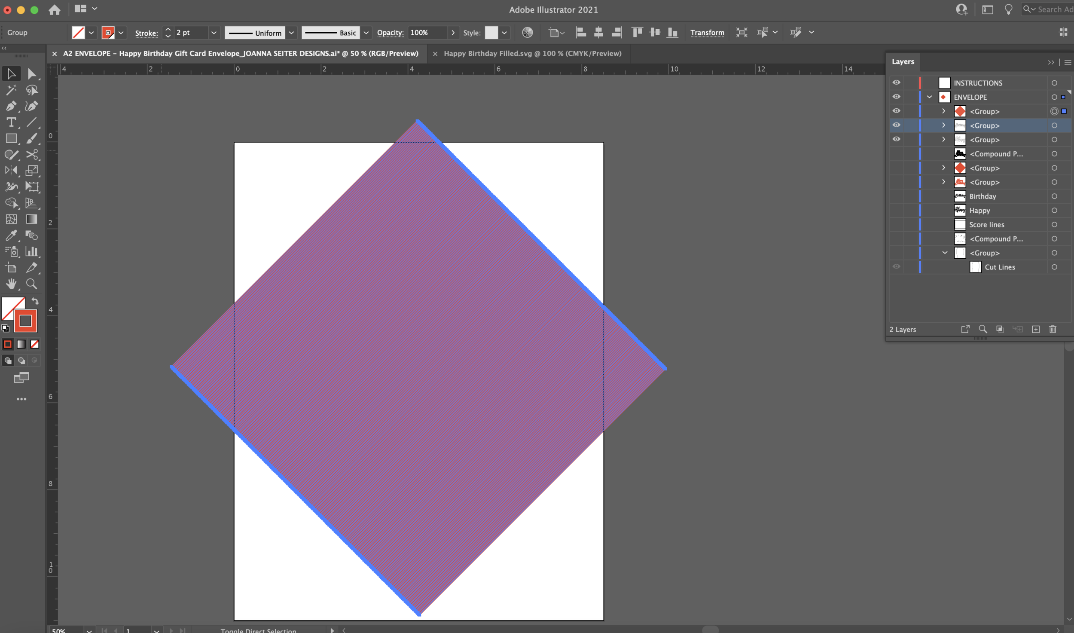The image size is (1074, 633).
Task: Open the Uniform stroke profile dropdown
Action: [x=291, y=33]
